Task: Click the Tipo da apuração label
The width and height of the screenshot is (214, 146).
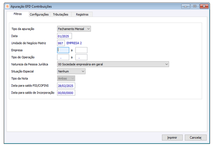Action: 23,29
